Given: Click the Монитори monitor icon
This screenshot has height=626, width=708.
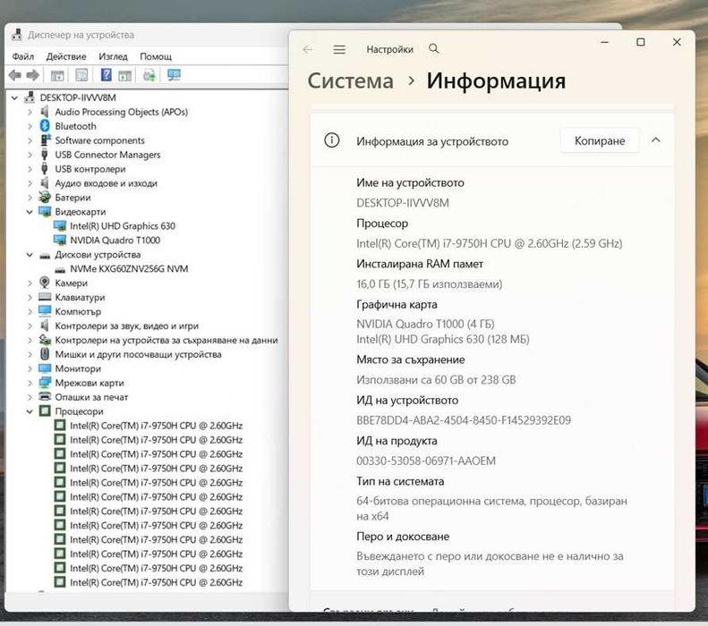Looking at the screenshot, I should [45, 368].
